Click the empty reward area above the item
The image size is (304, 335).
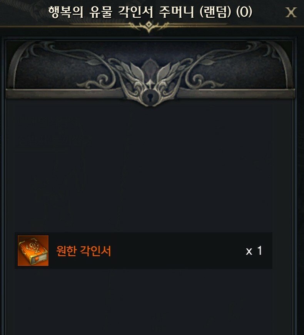click(150, 167)
